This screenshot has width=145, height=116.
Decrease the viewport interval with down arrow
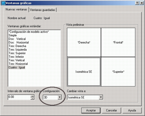coord(32,98)
